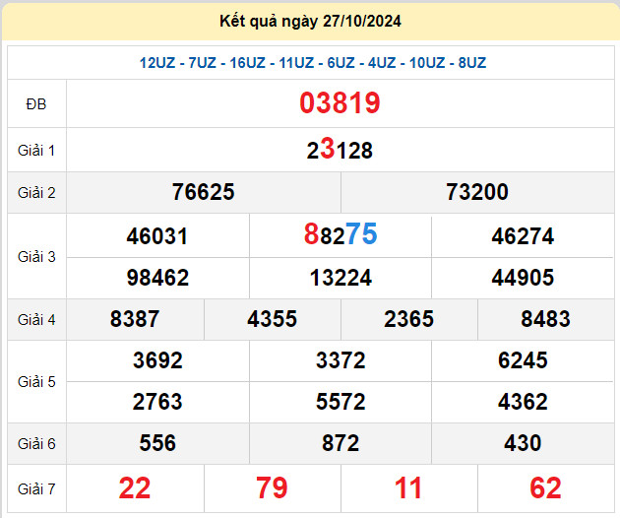Click the Giải 7 label
The height and width of the screenshot is (518, 620).
[36, 489]
